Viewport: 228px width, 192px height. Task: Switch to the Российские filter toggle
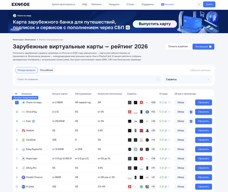(x=47, y=70)
